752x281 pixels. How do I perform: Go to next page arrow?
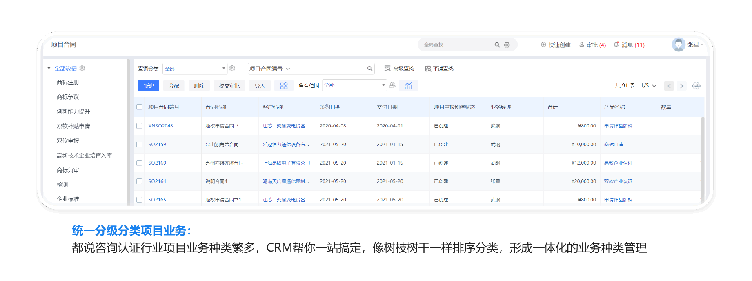(681, 86)
